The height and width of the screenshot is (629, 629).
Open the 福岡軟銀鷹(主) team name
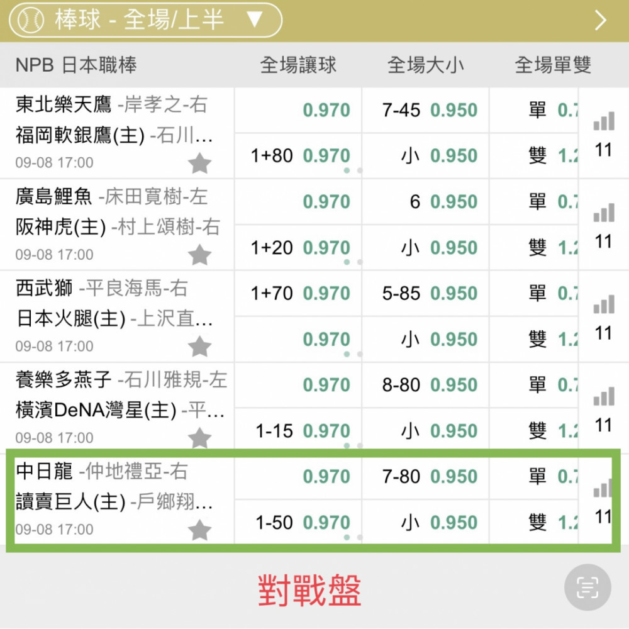(x=80, y=136)
